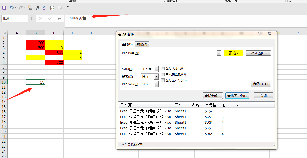Screen dimensions: 307x158
Task: Select row 7 header
Action: click(x=4, y=67)
